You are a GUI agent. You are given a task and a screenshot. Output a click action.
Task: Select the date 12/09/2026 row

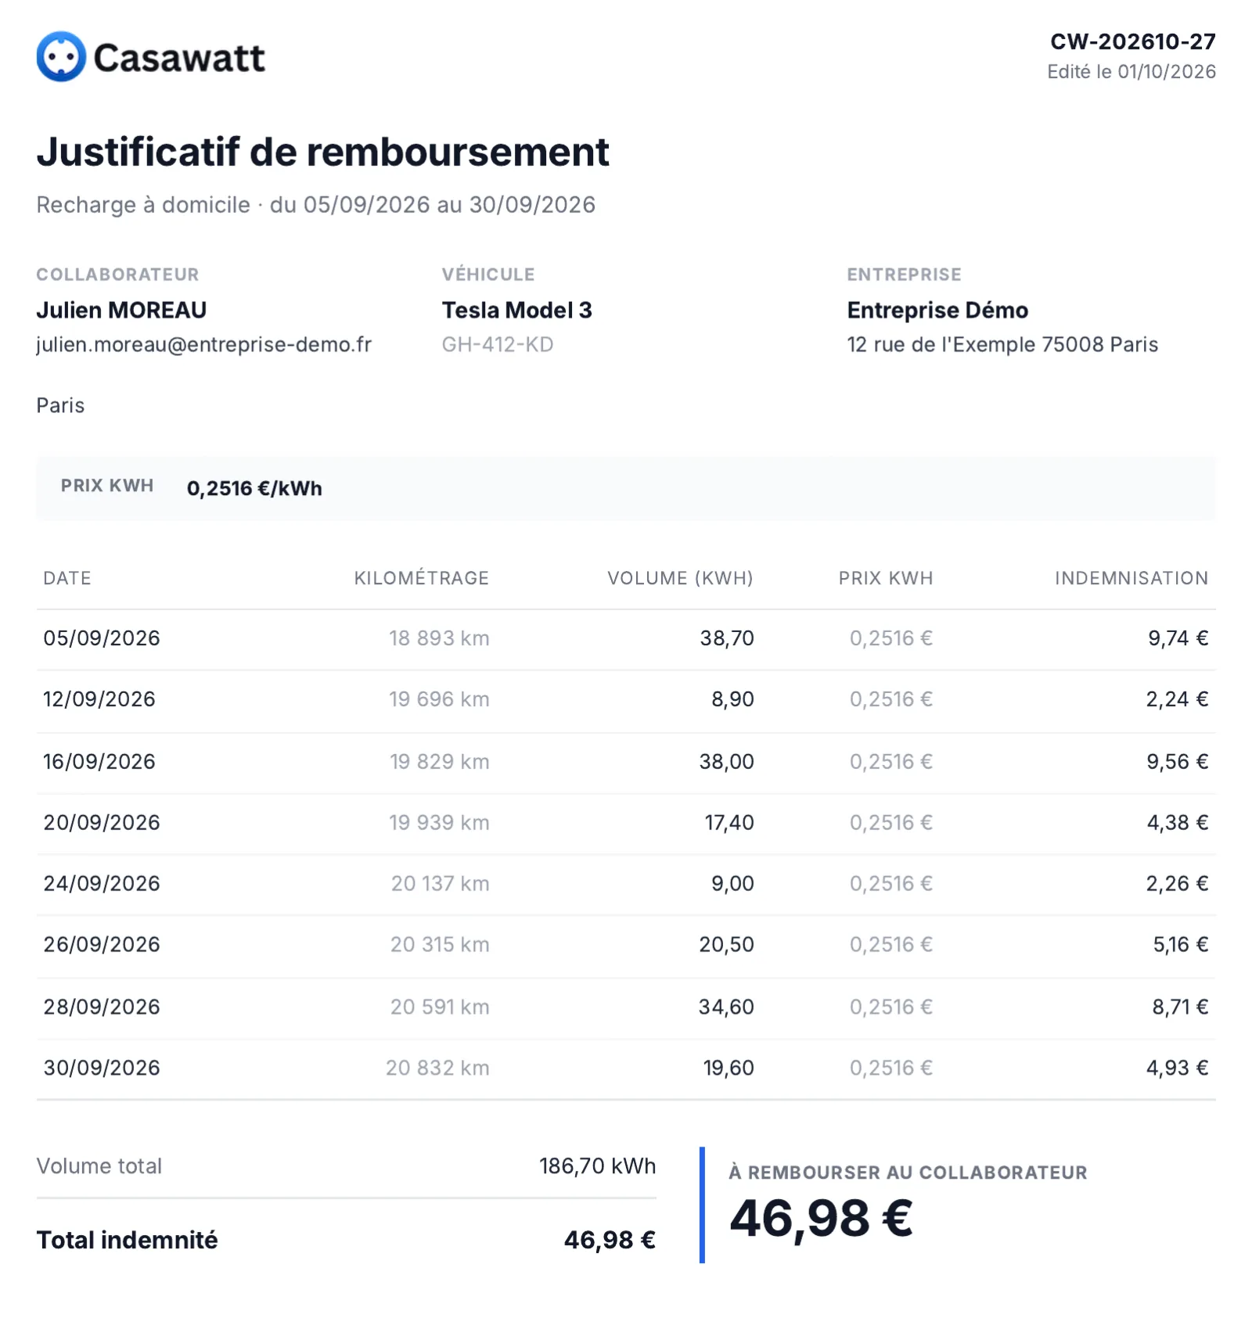(x=99, y=699)
